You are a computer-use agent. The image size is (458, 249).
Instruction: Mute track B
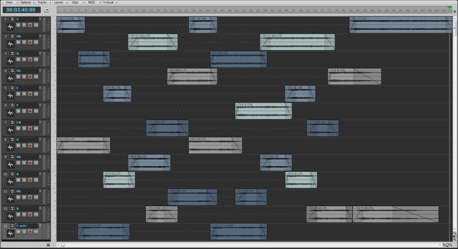(18, 215)
